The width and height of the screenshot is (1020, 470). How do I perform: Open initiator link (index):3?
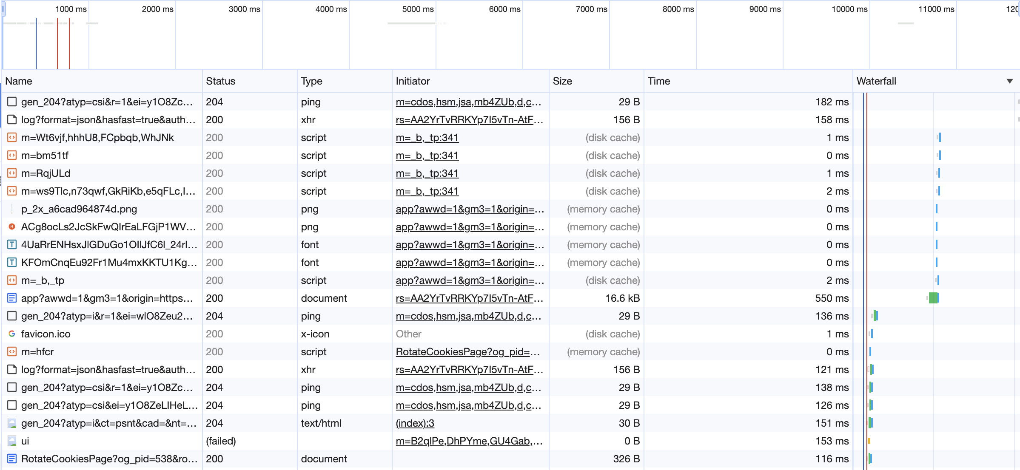tap(415, 423)
